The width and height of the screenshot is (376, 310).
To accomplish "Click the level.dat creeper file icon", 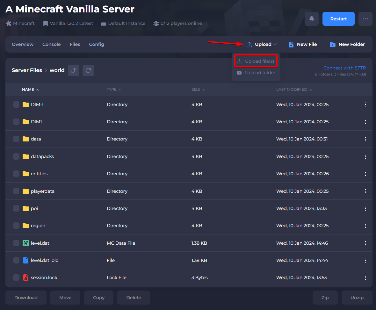I will tap(26, 243).
